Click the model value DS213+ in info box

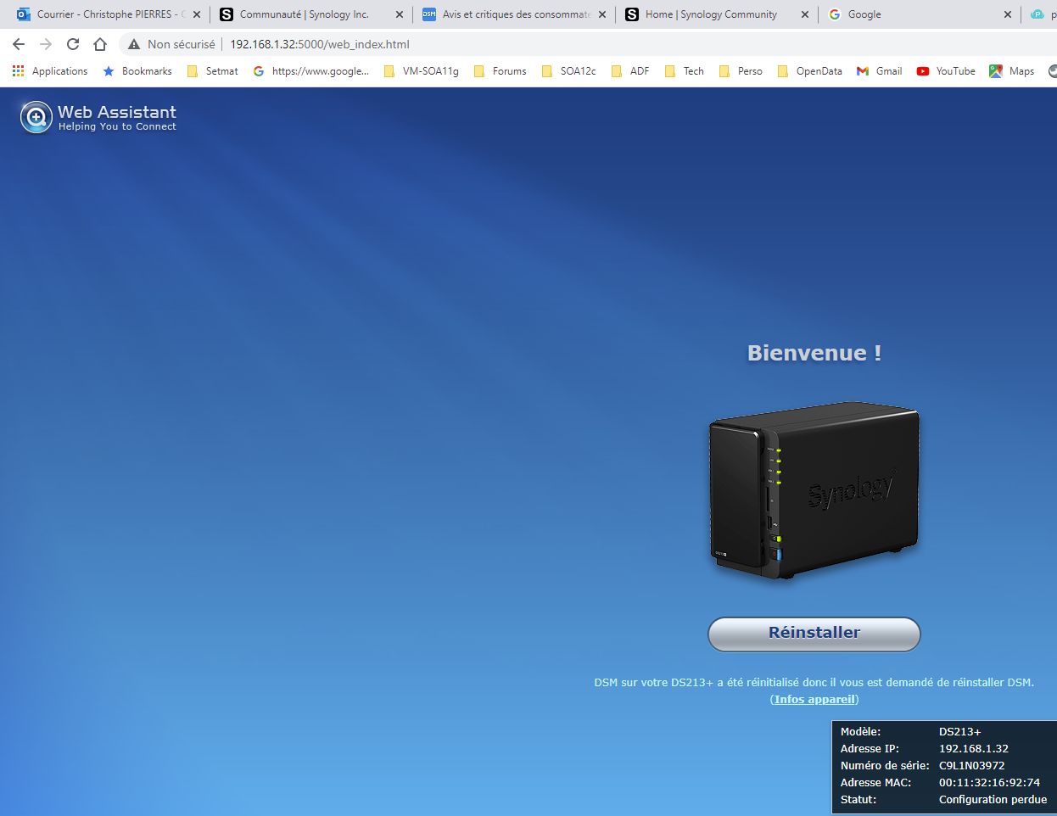[x=959, y=731]
